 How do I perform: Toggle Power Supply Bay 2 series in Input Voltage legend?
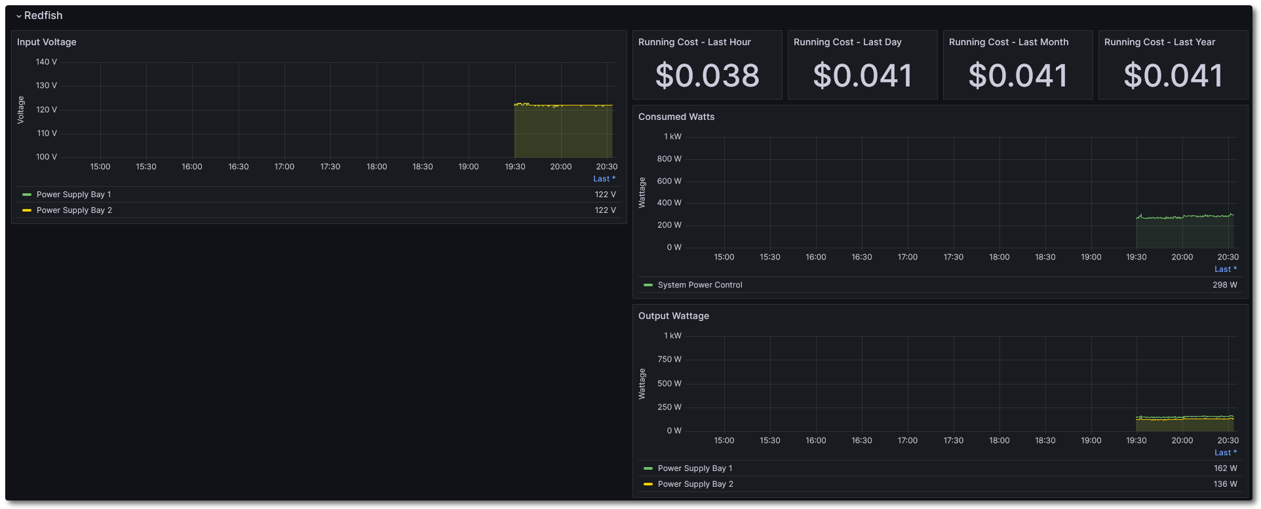[74, 210]
